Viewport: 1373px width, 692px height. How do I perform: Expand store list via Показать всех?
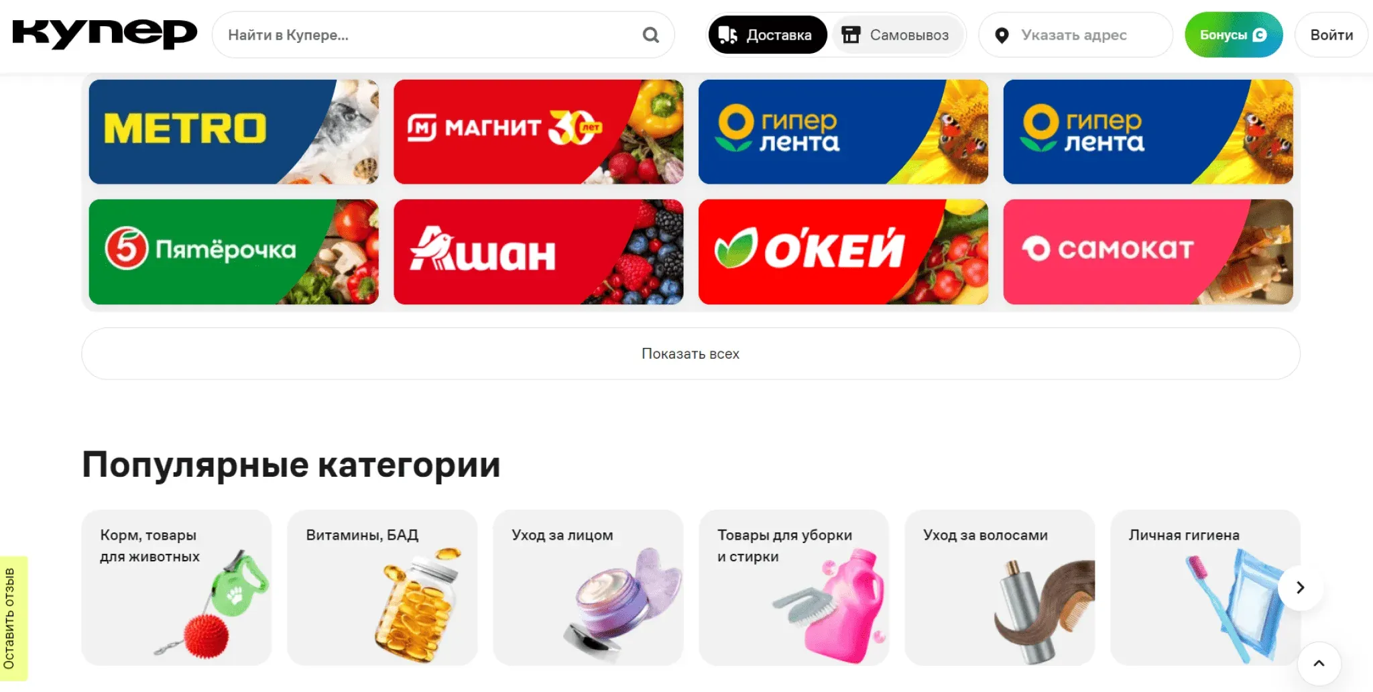coord(691,353)
